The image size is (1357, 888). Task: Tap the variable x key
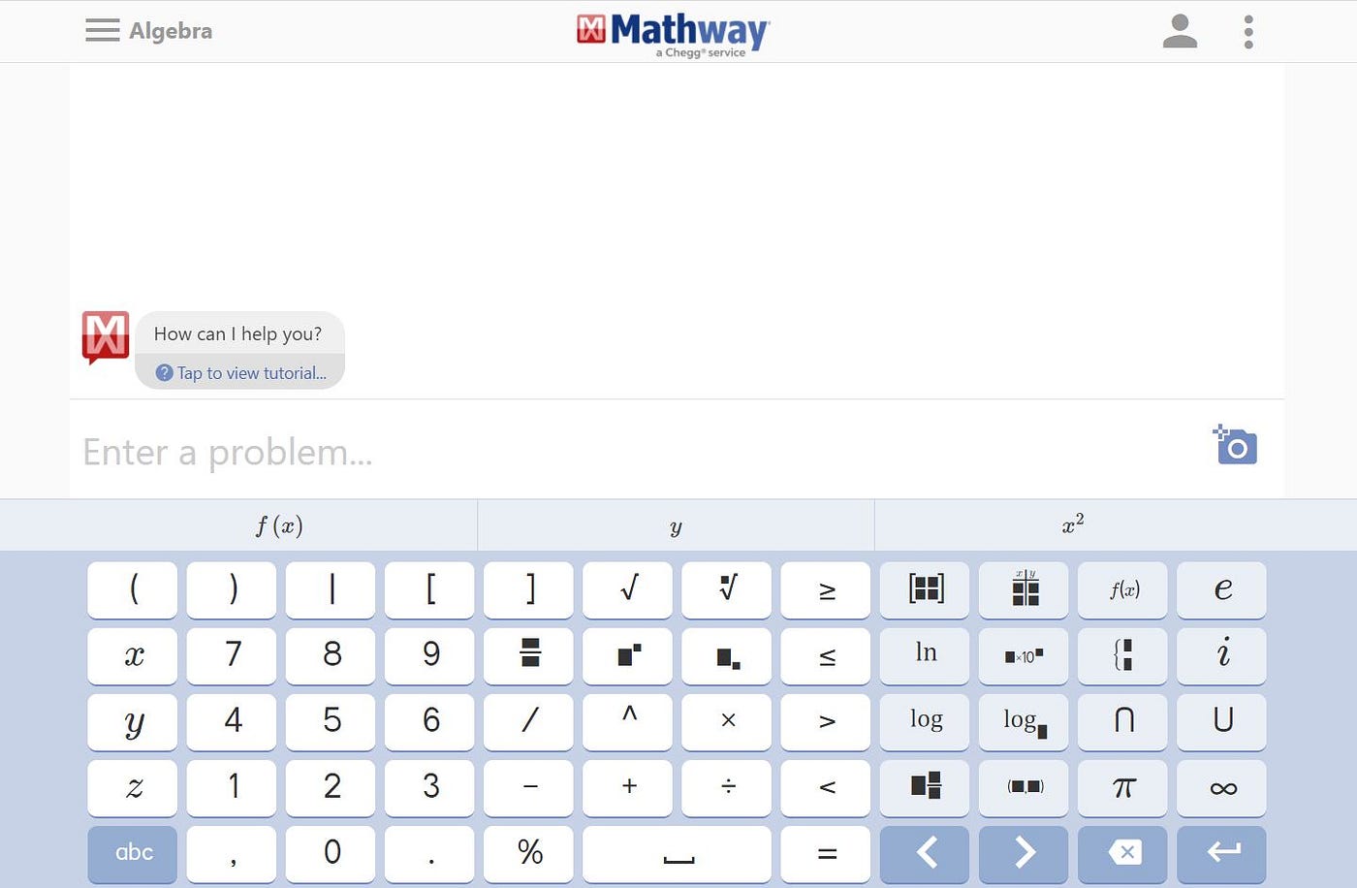tap(133, 655)
